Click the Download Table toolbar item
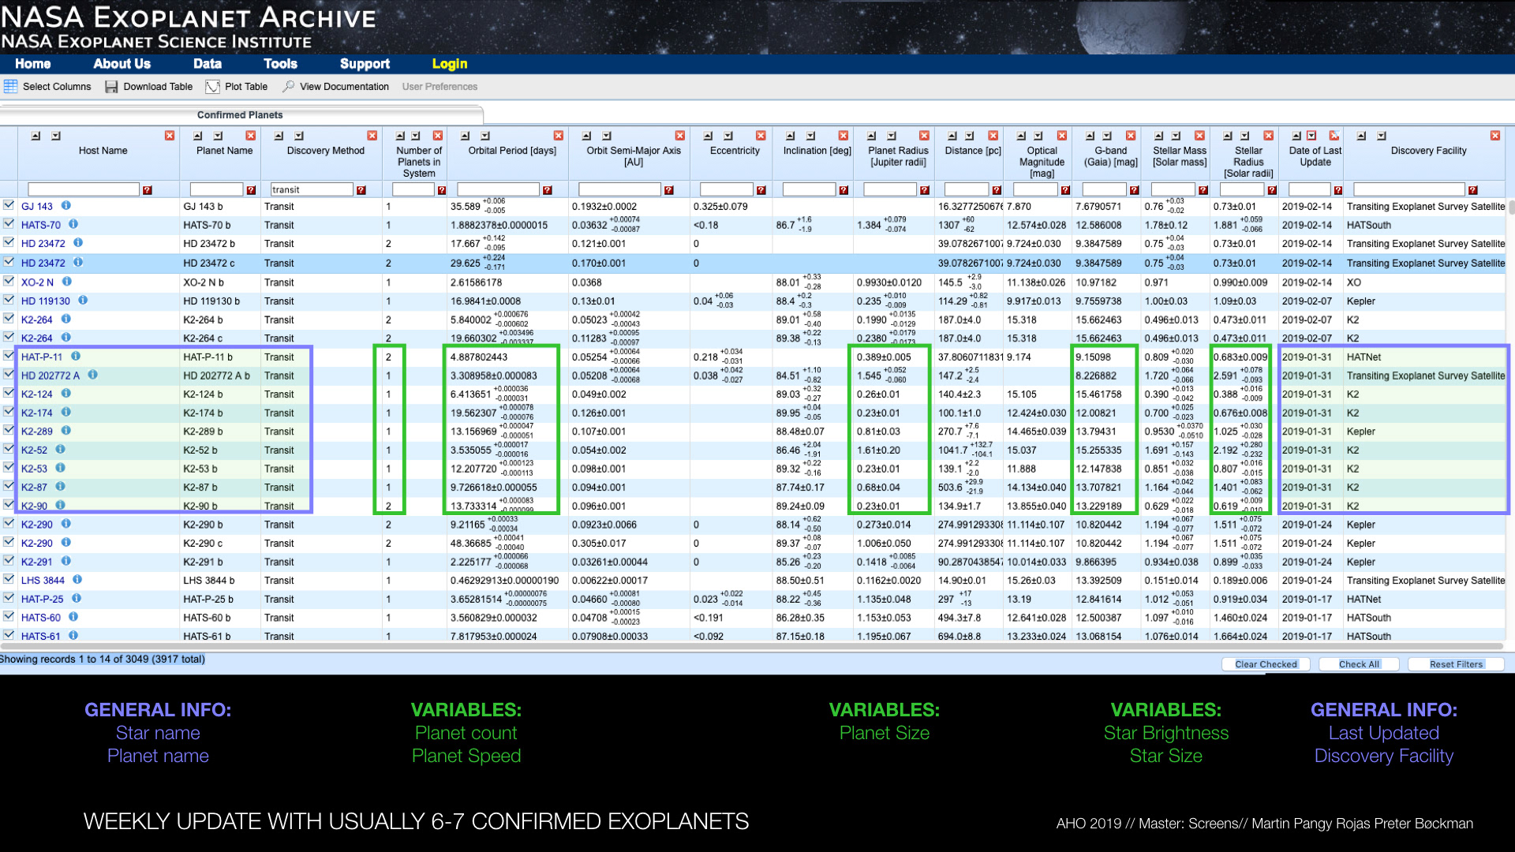 (x=149, y=87)
